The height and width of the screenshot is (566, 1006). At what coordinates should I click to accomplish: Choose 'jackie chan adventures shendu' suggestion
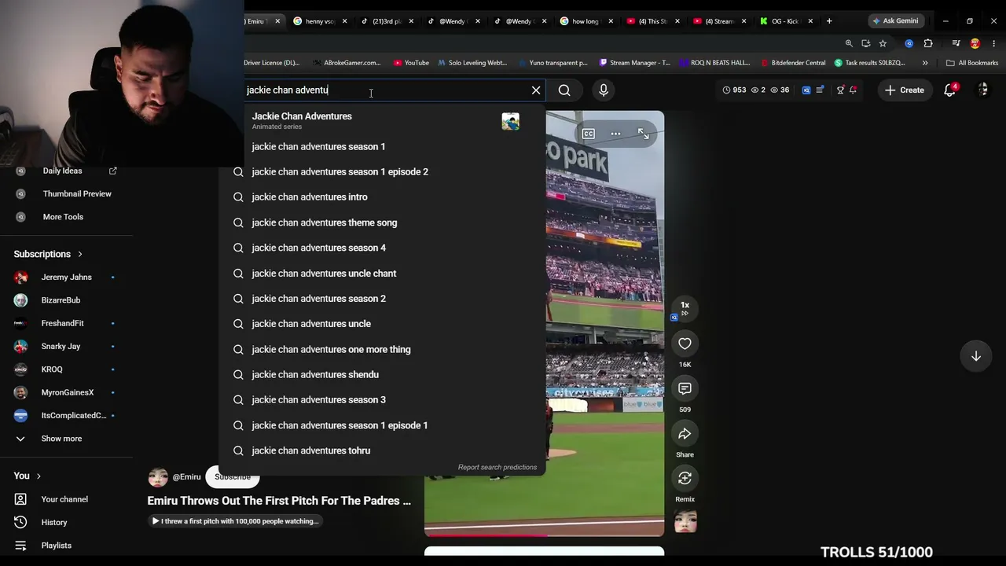(382, 374)
